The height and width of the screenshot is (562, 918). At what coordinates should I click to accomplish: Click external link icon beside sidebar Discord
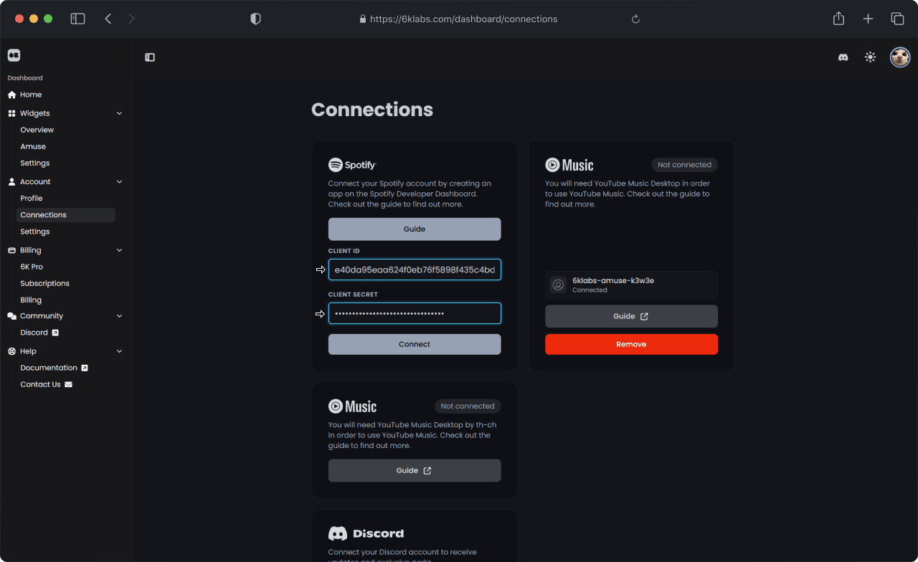tap(55, 333)
